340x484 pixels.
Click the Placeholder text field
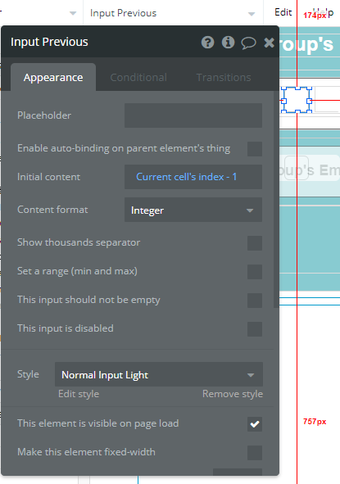click(x=193, y=115)
